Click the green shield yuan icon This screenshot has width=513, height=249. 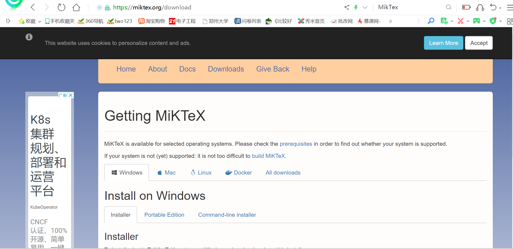click(493, 21)
